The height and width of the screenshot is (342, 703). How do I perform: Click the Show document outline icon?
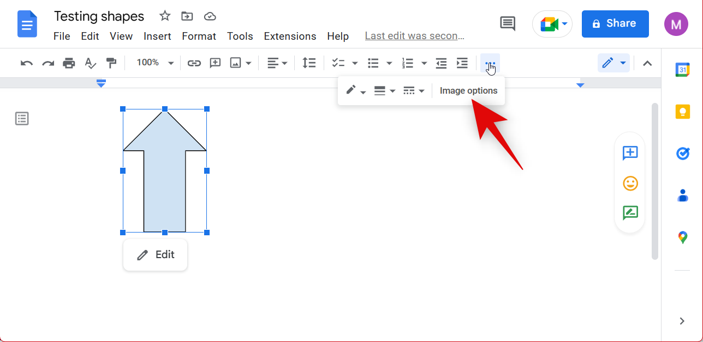[22, 119]
